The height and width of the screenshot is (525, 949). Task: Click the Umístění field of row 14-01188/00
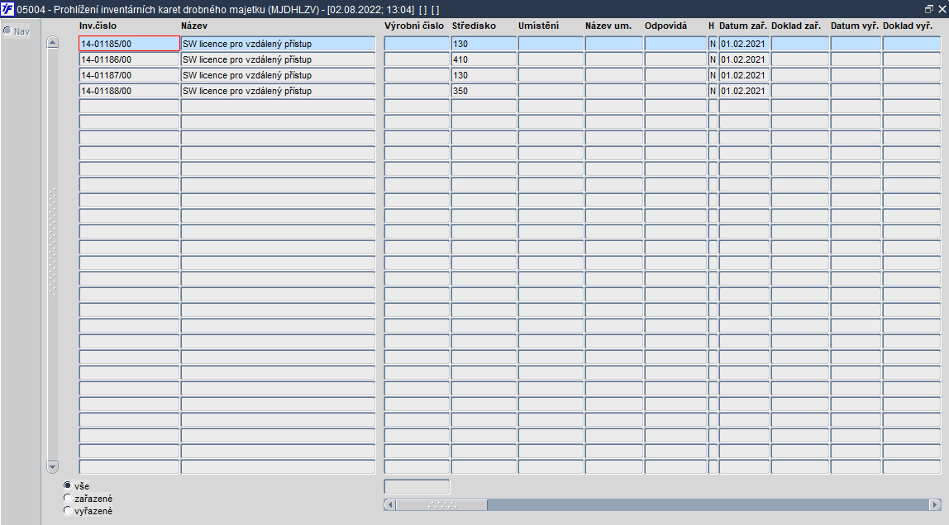tap(551, 91)
